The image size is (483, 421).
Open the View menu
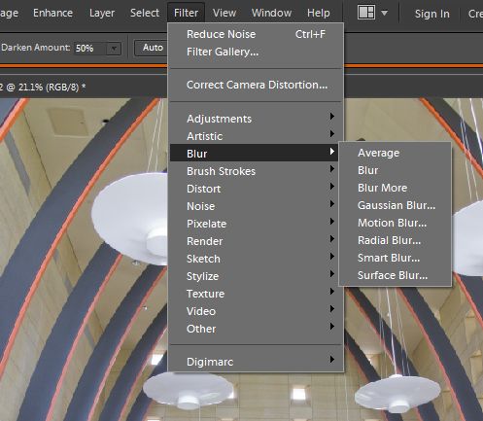pos(224,13)
